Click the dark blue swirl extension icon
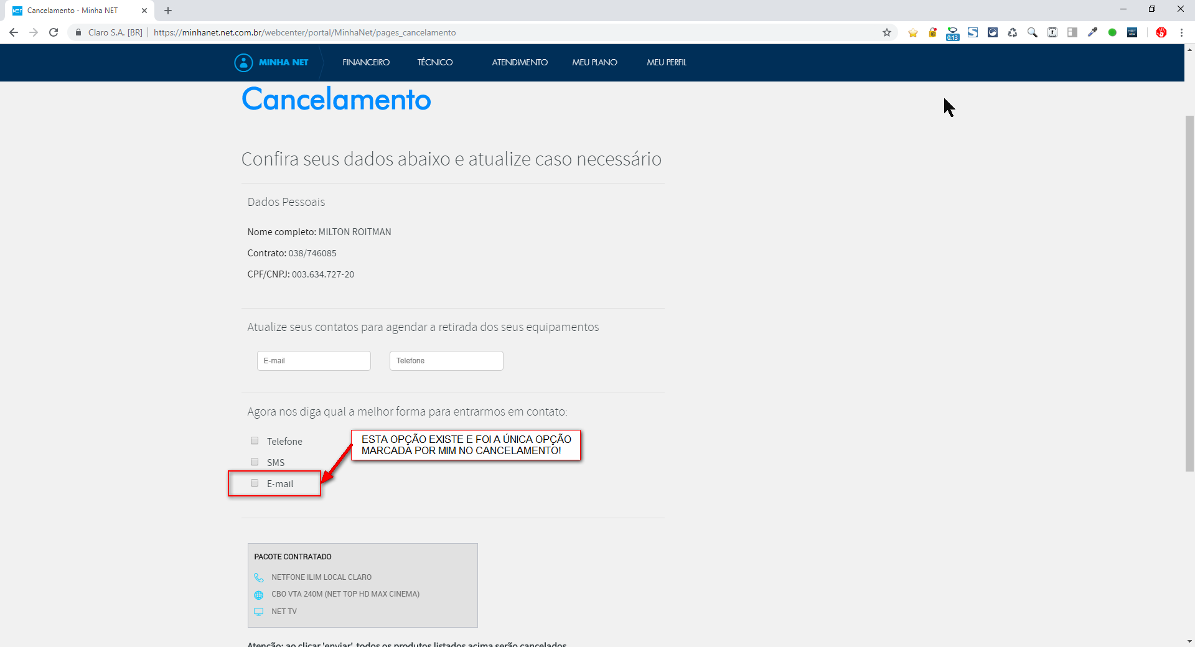This screenshot has width=1195, height=647. tap(993, 32)
